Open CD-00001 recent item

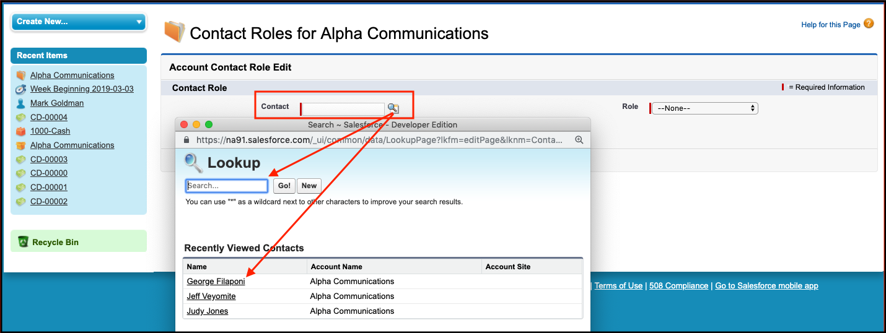(x=49, y=188)
